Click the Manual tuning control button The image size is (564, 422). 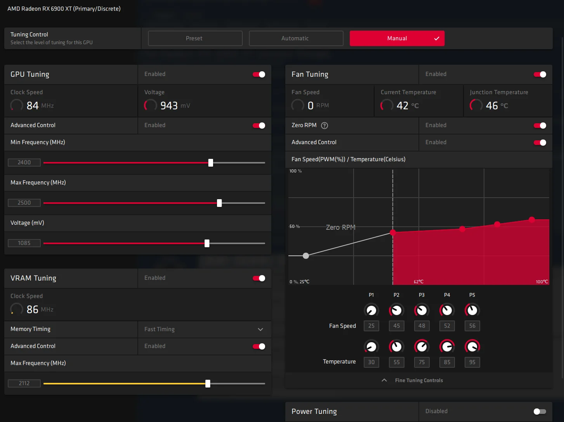(397, 38)
